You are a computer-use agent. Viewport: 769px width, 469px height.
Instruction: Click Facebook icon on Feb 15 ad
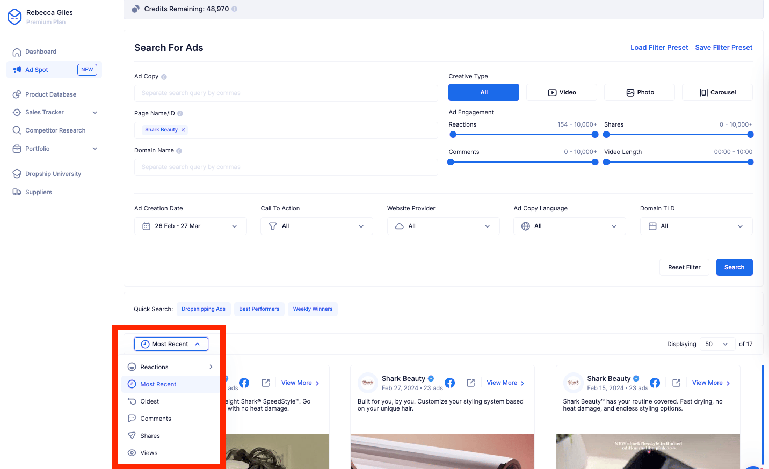point(655,383)
